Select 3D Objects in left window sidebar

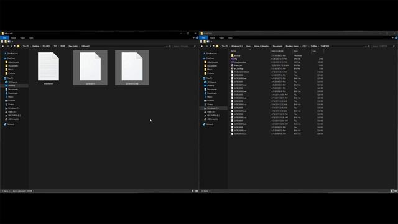pyautogui.click(x=11, y=82)
